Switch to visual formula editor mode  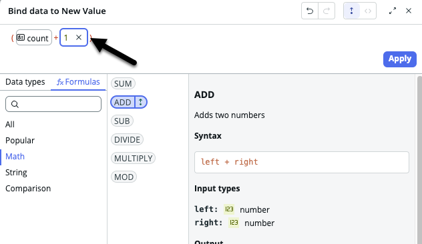pyautogui.click(x=351, y=11)
